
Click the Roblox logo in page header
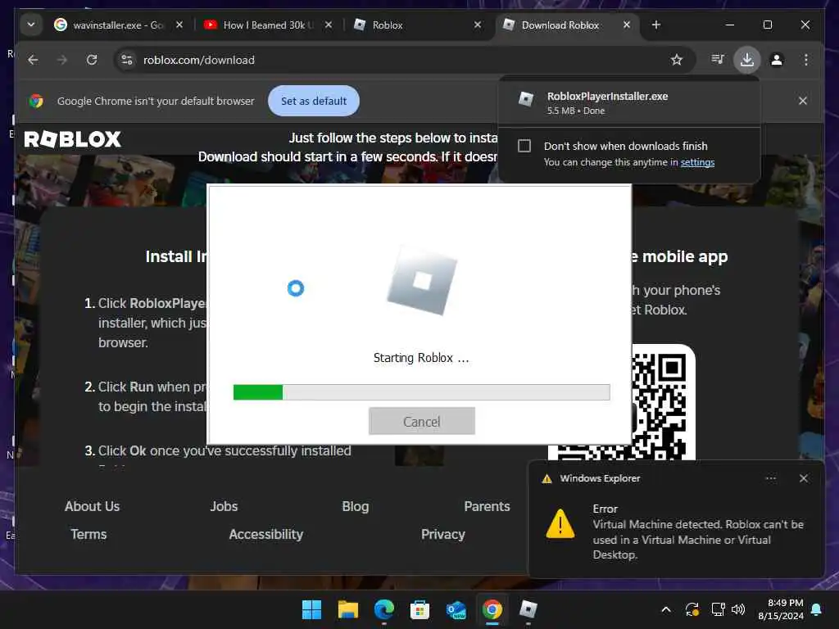pyautogui.click(x=73, y=139)
